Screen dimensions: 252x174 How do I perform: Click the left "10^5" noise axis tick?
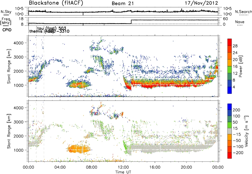click(19, 9)
